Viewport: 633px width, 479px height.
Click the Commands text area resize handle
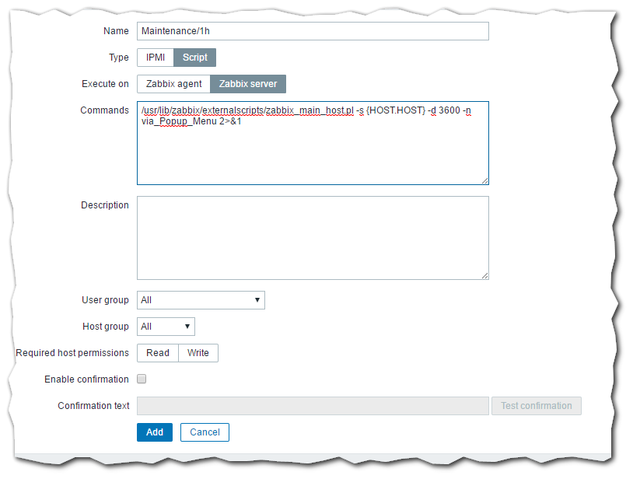click(484, 180)
